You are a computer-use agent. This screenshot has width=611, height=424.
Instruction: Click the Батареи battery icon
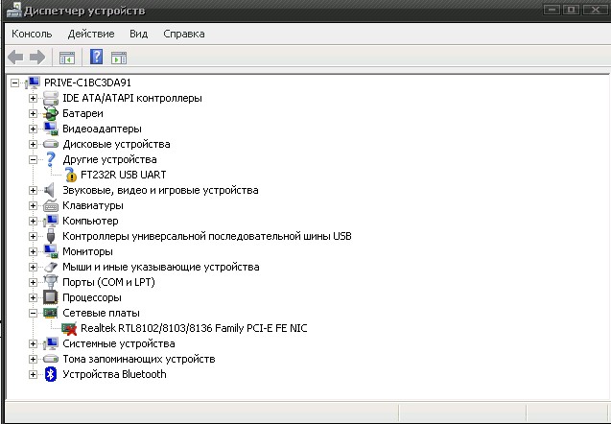click(51, 113)
